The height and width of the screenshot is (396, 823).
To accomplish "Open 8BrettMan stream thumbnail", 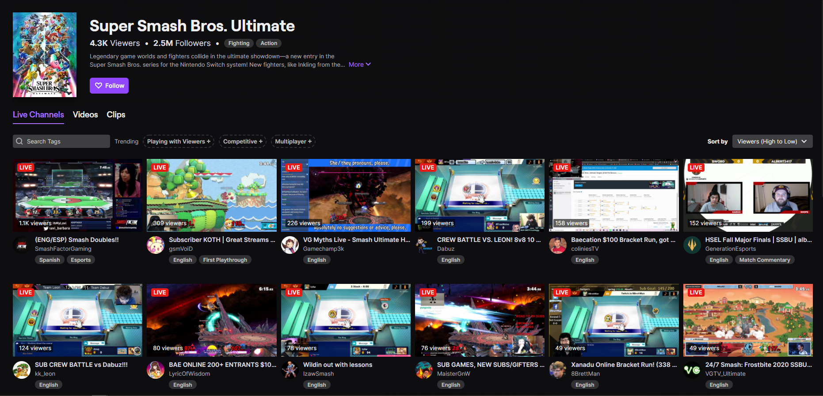I will (x=613, y=320).
